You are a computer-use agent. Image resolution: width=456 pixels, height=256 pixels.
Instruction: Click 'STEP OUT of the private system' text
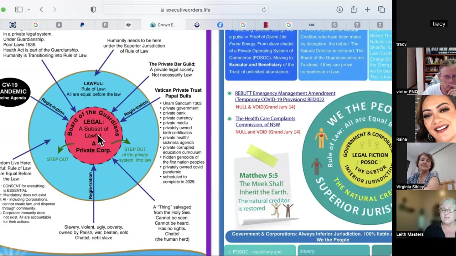[135, 155]
